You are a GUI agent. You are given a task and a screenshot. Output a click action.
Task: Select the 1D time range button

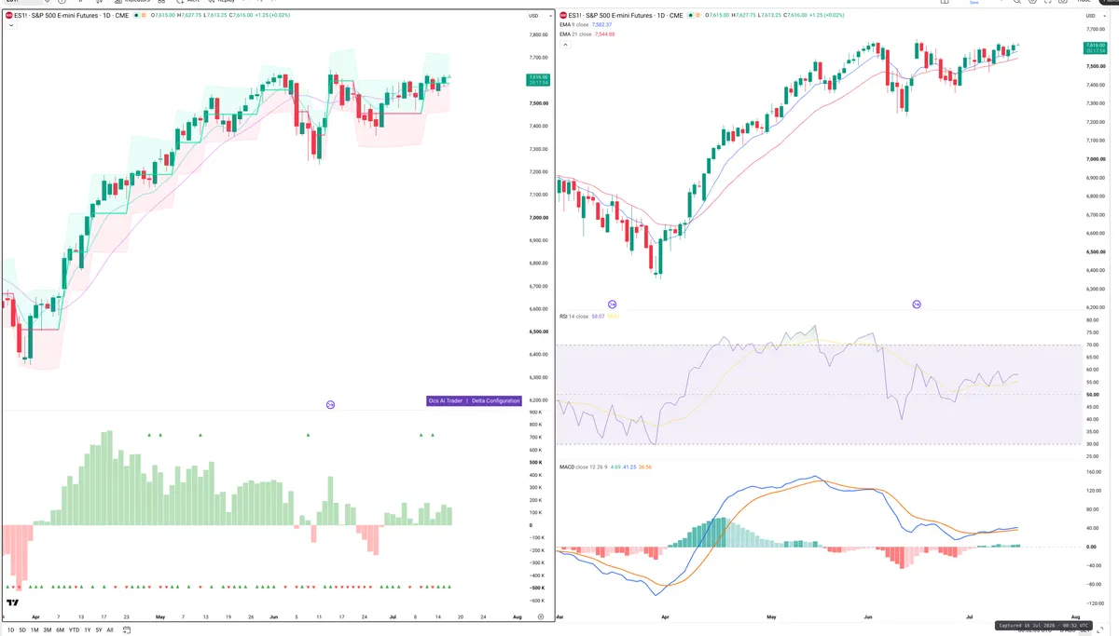[x=11, y=629]
